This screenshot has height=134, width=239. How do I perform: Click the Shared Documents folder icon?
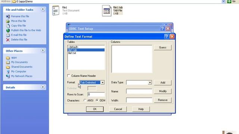(8, 67)
